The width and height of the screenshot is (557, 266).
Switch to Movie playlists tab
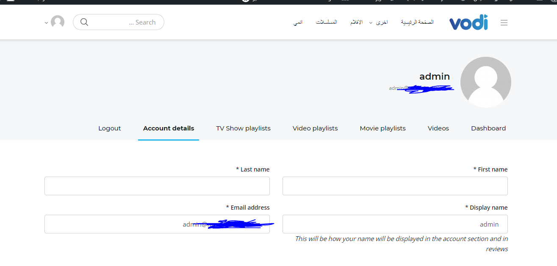(x=382, y=128)
